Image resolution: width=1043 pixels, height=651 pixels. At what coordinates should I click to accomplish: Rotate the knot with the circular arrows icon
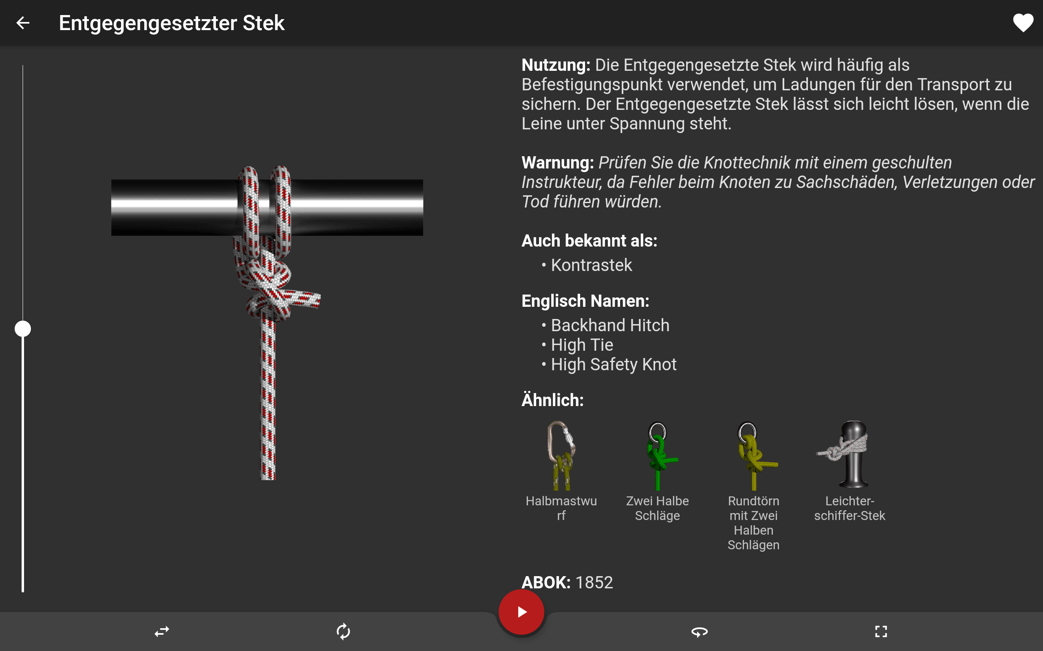(x=343, y=631)
